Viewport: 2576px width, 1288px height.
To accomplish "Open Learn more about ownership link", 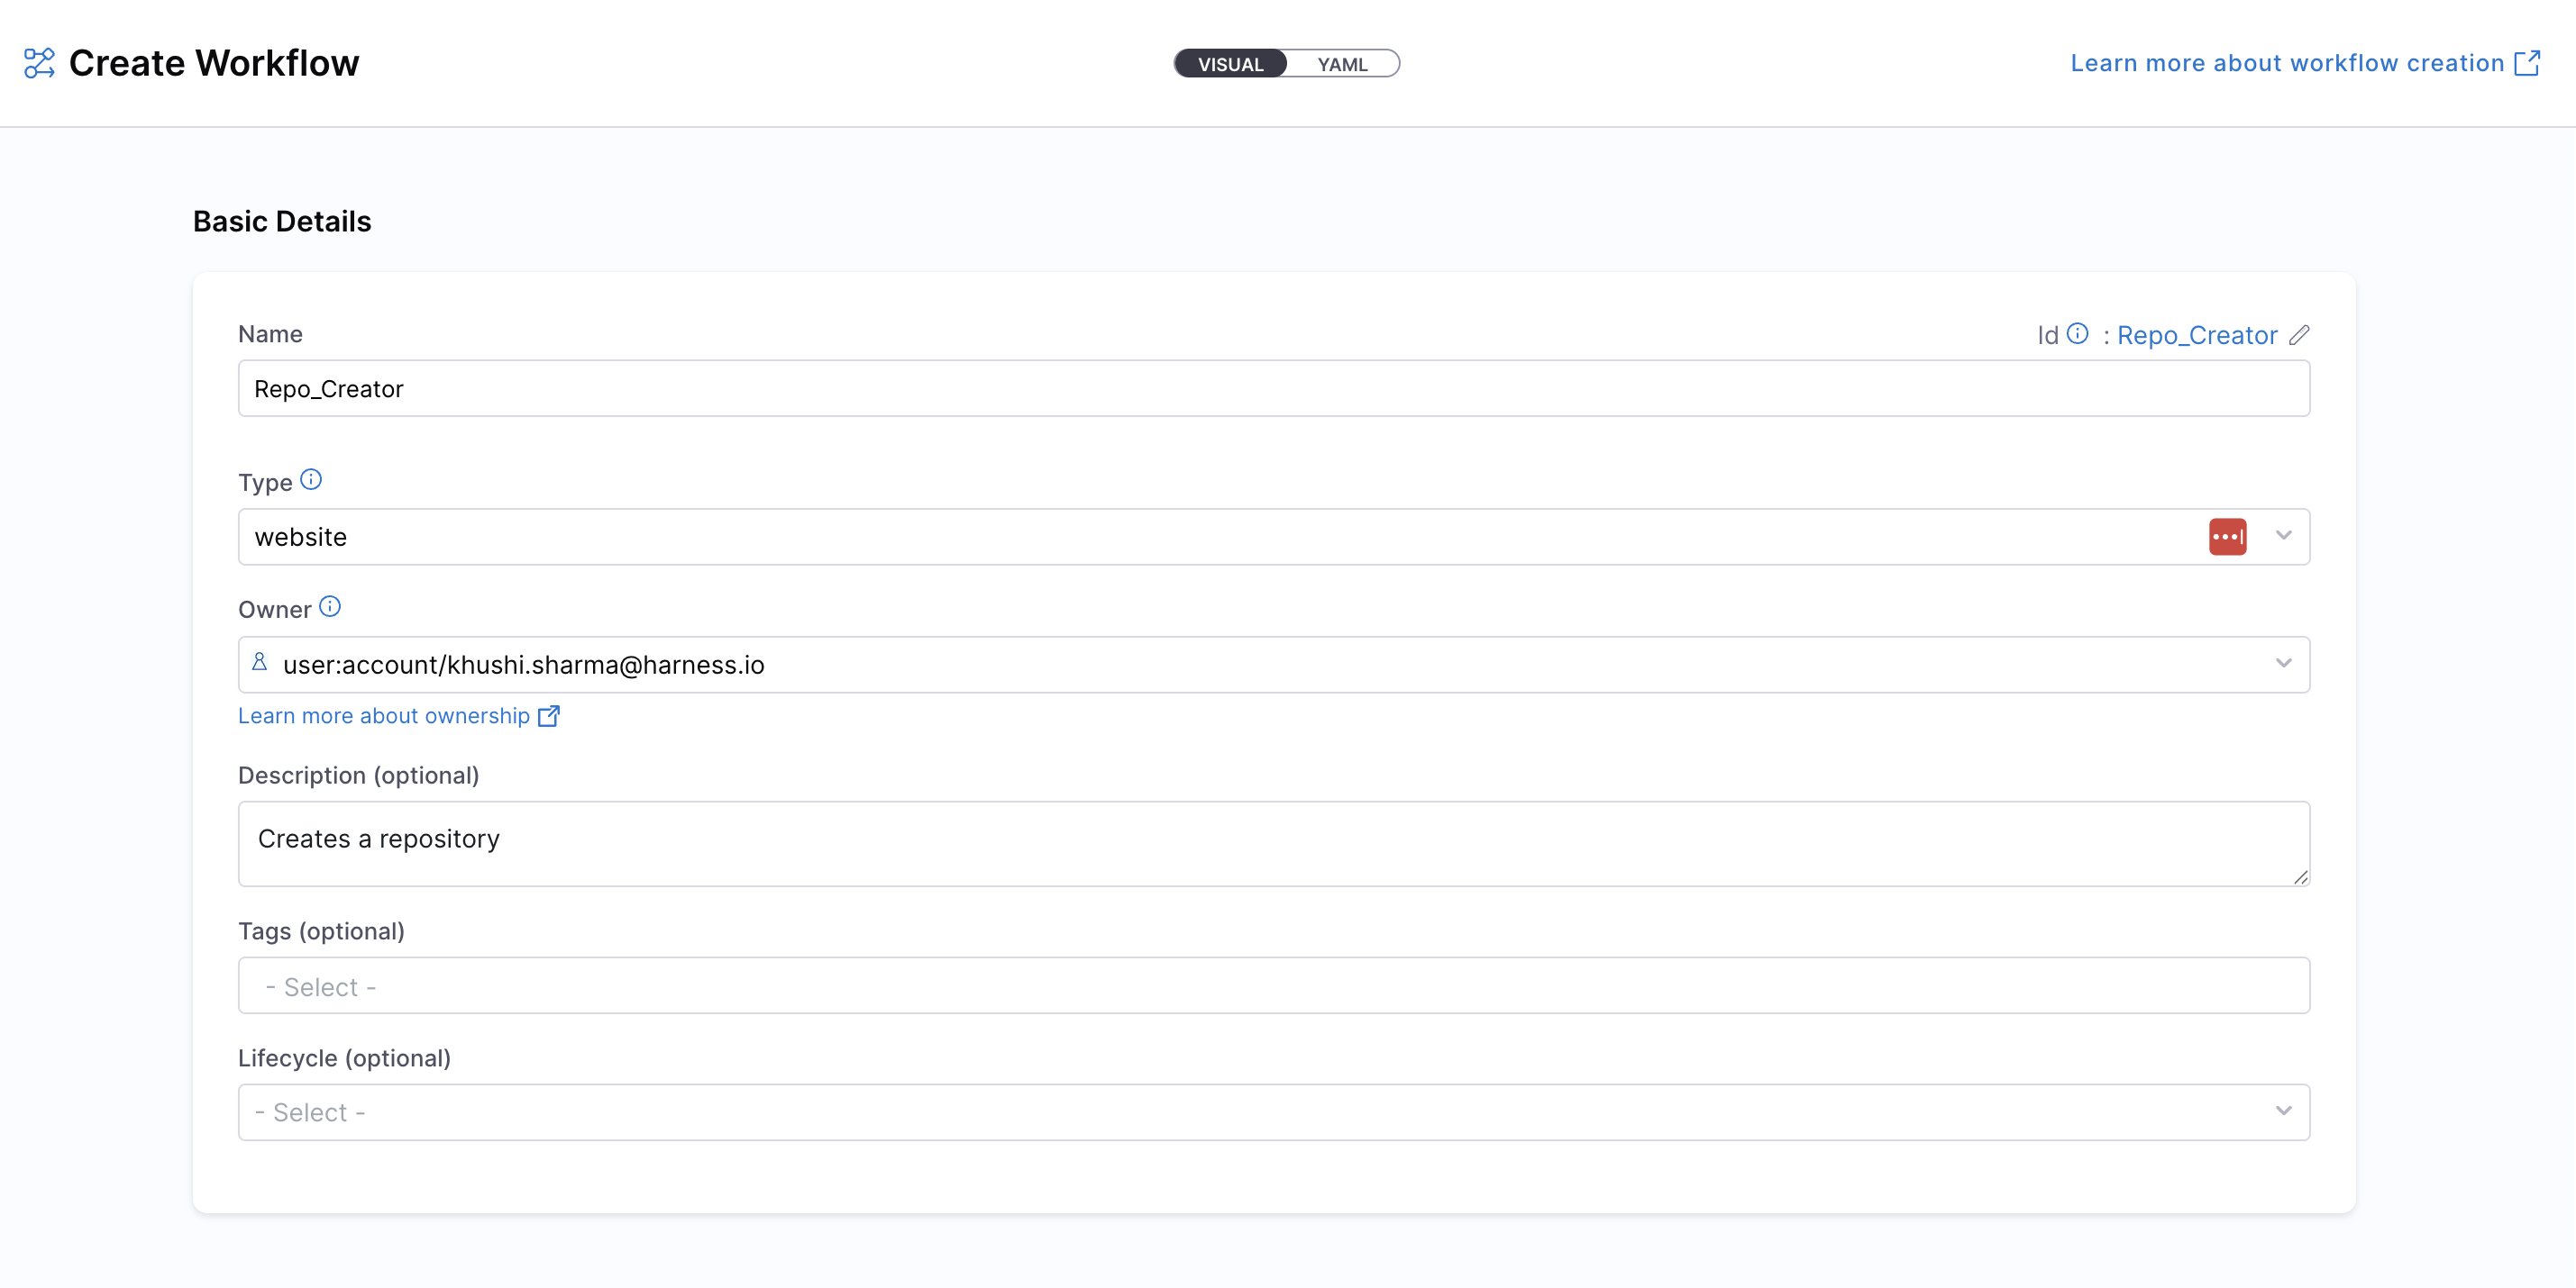I will point(384,715).
